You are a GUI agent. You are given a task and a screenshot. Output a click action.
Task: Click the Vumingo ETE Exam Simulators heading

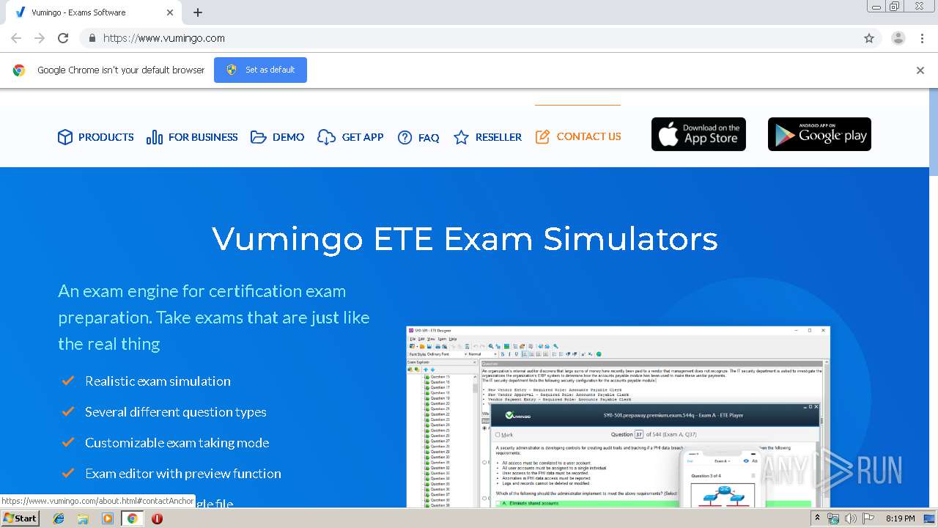tap(465, 239)
